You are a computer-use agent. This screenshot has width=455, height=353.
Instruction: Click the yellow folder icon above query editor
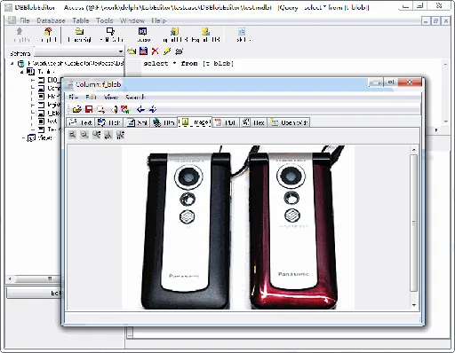click(x=132, y=51)
